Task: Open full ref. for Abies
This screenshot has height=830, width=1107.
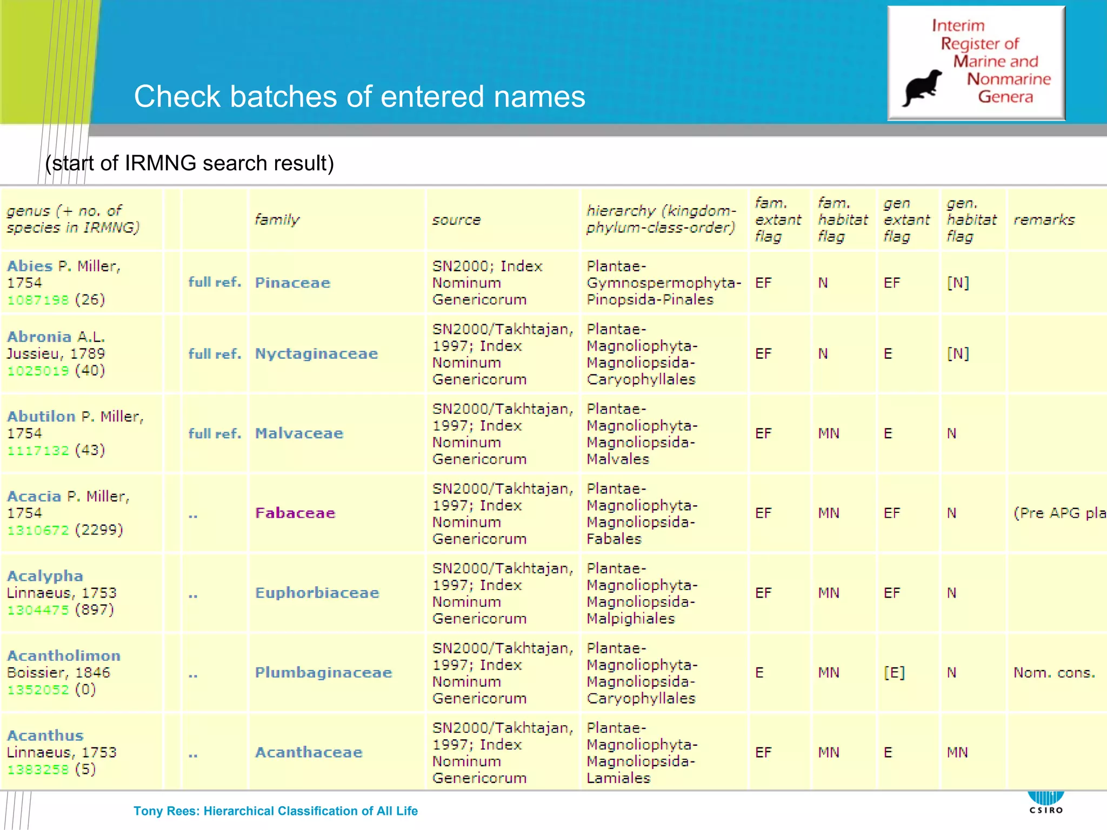Action: pyautogui.click(x=215, y=282)
